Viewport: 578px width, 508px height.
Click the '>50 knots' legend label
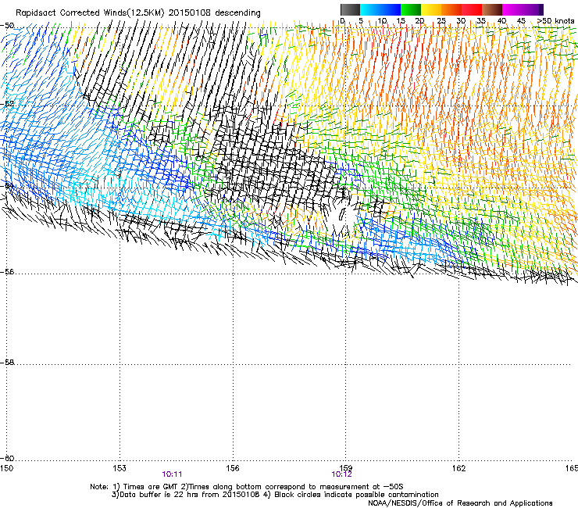pos(555,20)
